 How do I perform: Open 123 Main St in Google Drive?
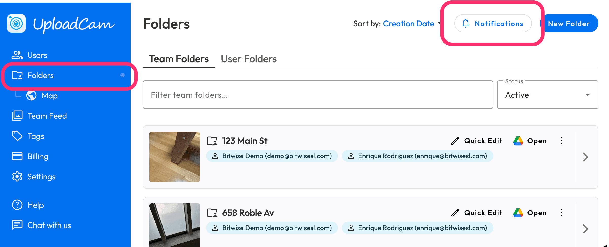pyautogui.click(x=530, y=141)
